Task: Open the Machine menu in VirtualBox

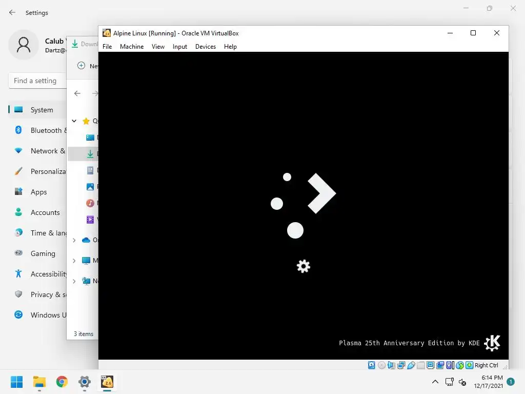Action: [132, 47]
